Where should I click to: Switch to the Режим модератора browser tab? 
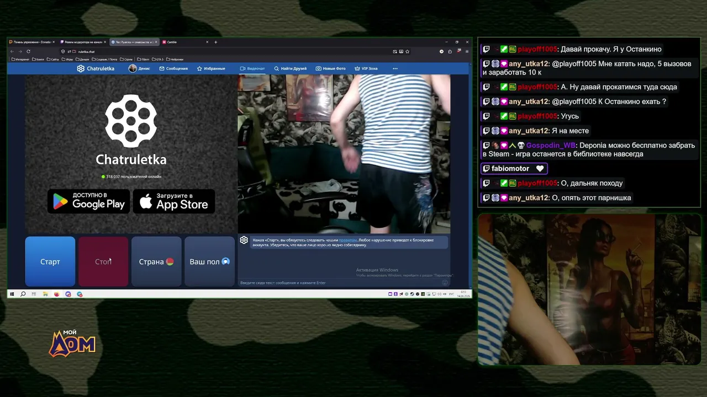[x=83, y=42]
